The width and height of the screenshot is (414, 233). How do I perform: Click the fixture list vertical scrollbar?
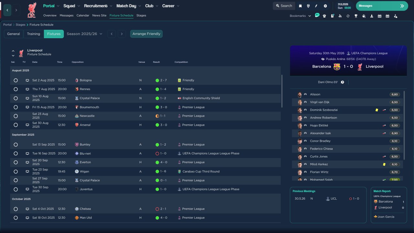[x=282, y=91]
